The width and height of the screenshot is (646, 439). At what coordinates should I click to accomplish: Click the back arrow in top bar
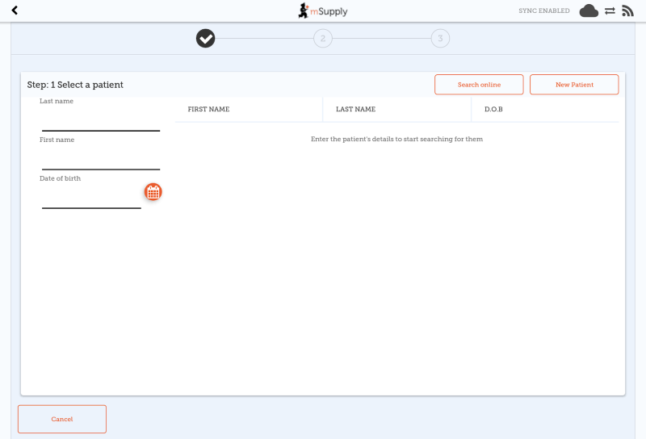tap(15, 10)
